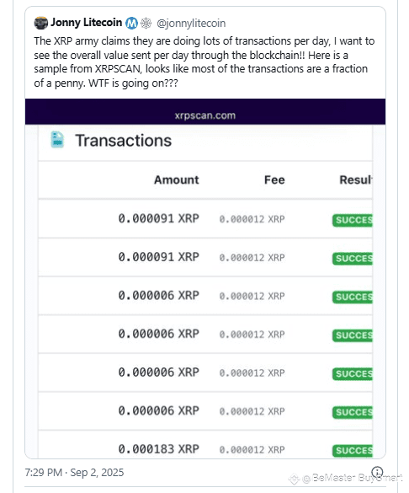Select the Amount column header
This screenshot has height=493, width=409.
tap(177, 180)
